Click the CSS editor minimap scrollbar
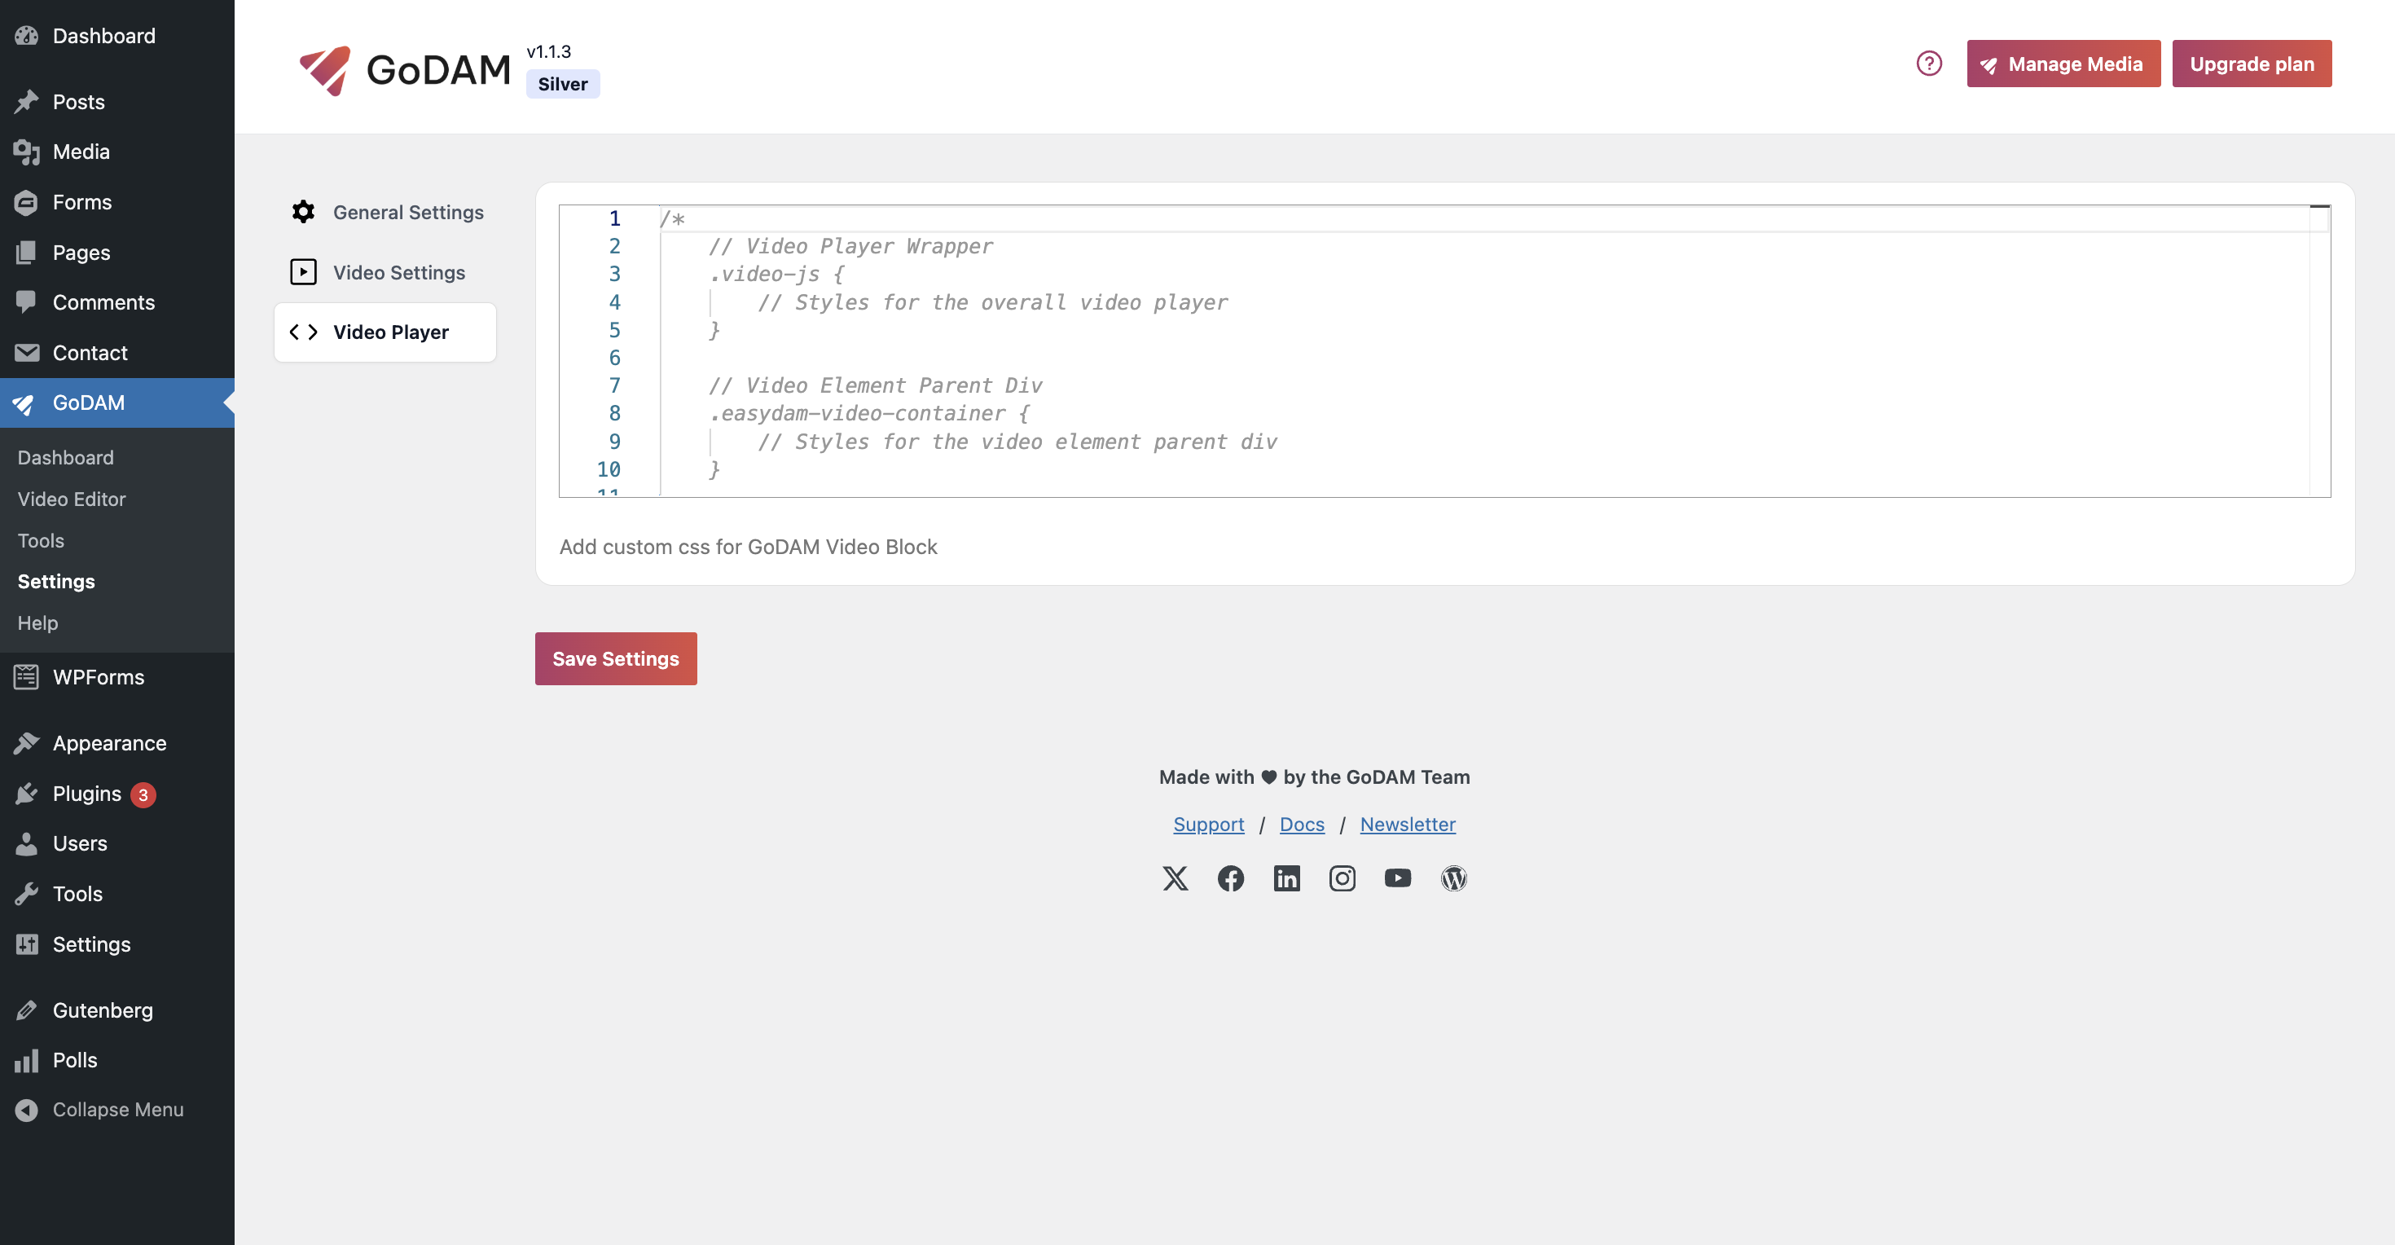Viewport: 2395px width, 1245px height. pos(2318,350)
